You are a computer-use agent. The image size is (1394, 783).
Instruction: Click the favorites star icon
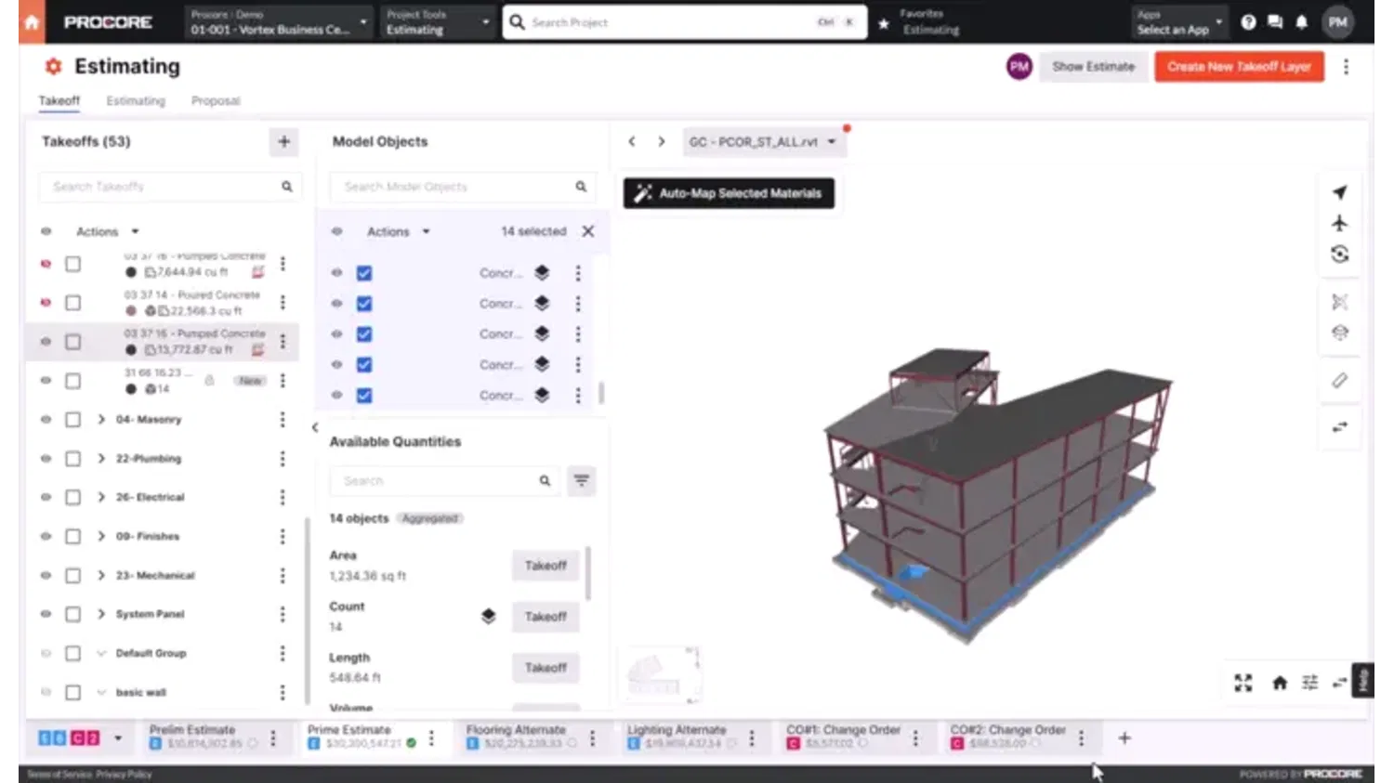pos(884,22)
